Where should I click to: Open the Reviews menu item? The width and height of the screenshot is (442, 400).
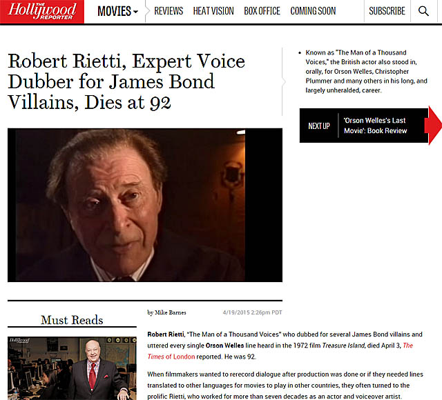coord(169,11)
